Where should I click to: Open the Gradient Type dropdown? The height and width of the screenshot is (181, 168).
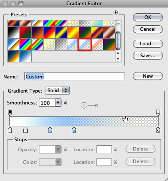point(57,91)
